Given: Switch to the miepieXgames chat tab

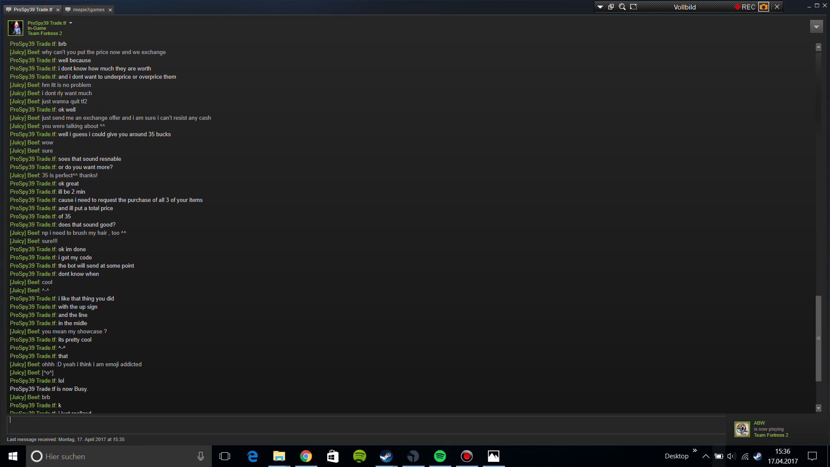Looking at the screenshot, I should pos(88,10).
